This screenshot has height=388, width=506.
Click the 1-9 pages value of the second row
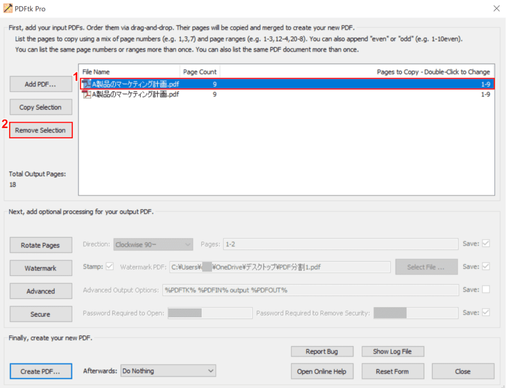[486, 94]
